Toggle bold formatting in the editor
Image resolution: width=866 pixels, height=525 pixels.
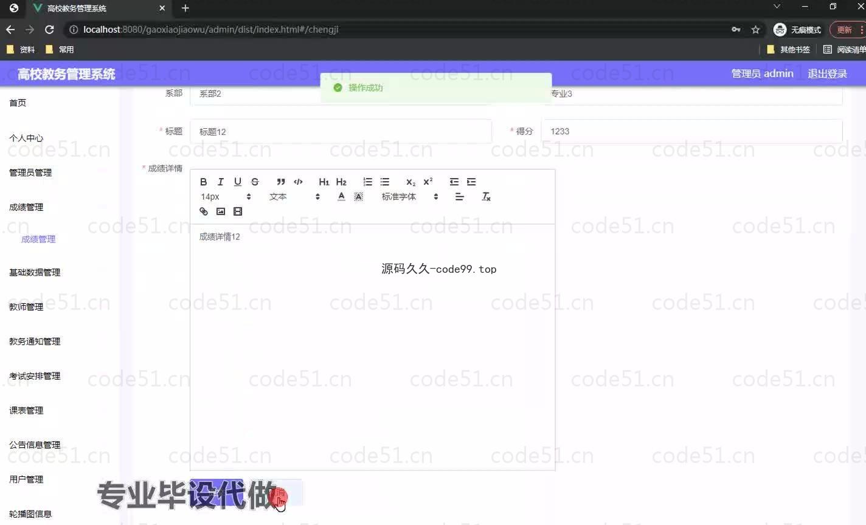pyautogui.click(x=204, y=182)
